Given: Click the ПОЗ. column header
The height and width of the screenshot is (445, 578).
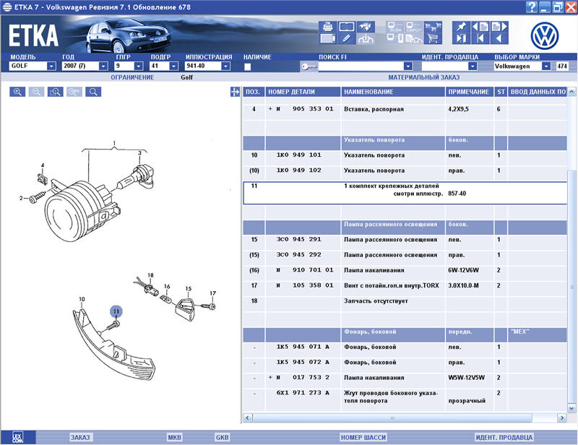Looking at the screenshot, I should click(x=254, y=92).
